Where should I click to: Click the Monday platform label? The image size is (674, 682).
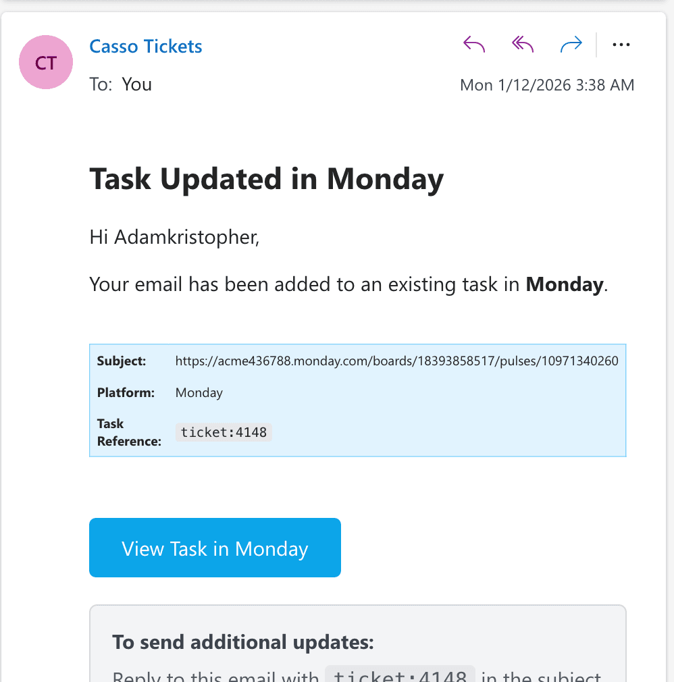click(x=199, y=392)
